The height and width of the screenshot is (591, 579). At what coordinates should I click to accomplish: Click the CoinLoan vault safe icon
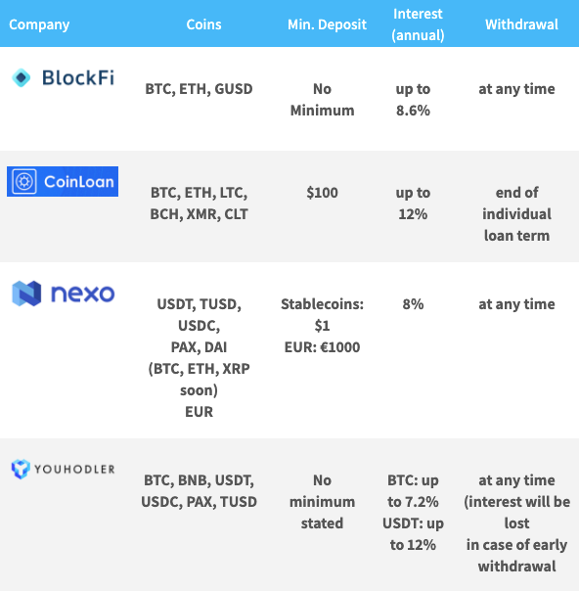point(24,181)
